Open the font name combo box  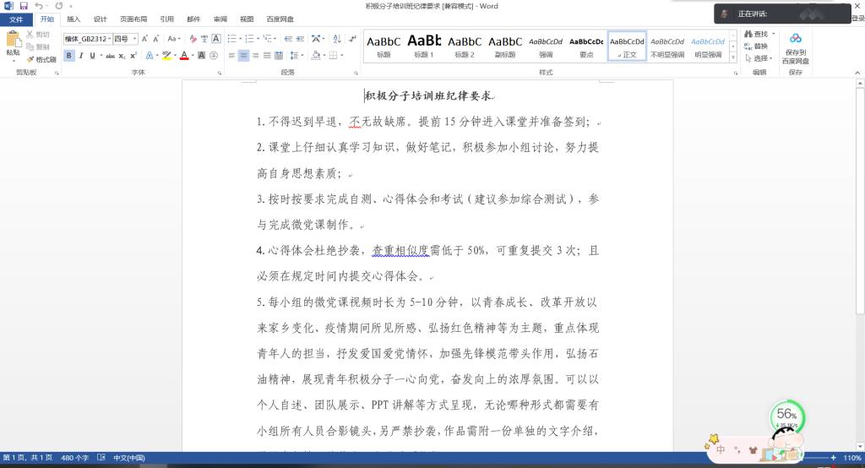(88, 39)
